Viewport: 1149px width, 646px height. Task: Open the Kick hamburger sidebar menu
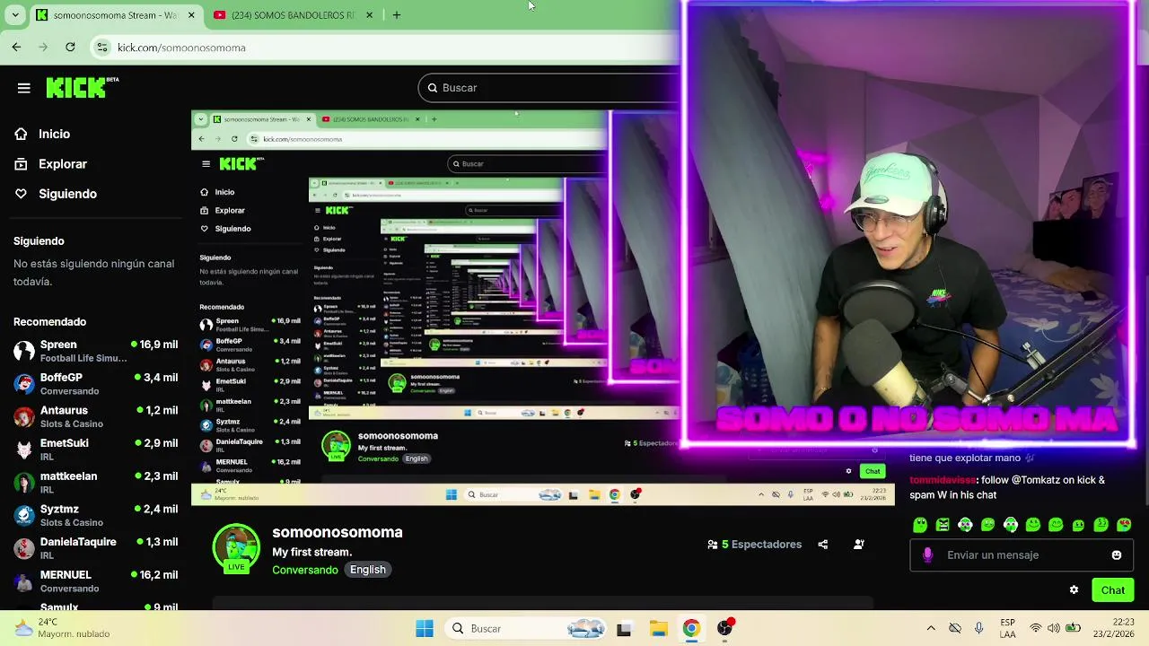24,88
